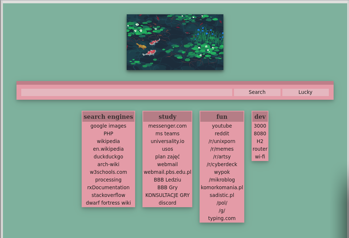Image resolution: width=349 pixels, height=238 pixels.
Task: Open typing.com at the bottom of fun
Action: tap(222, 218)
